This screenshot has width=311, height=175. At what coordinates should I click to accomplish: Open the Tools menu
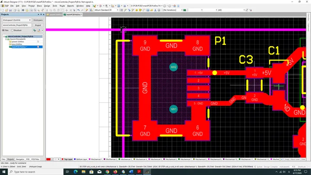(x=55, y=6)
